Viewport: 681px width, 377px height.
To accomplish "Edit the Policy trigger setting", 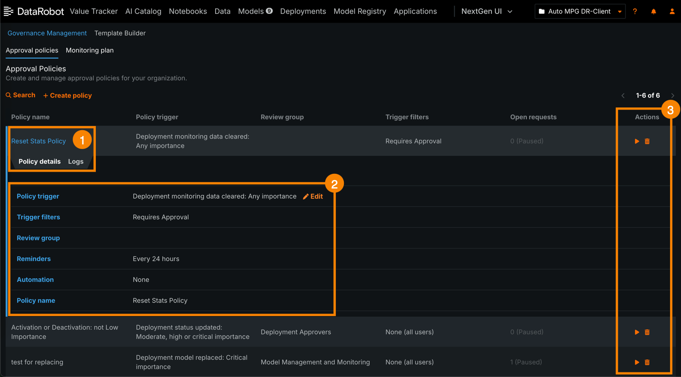I will click(x=313, y=196).
